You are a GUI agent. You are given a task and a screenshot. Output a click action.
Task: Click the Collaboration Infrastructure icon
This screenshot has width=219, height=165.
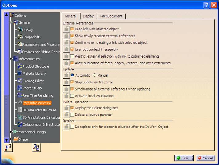coord(20,124)
